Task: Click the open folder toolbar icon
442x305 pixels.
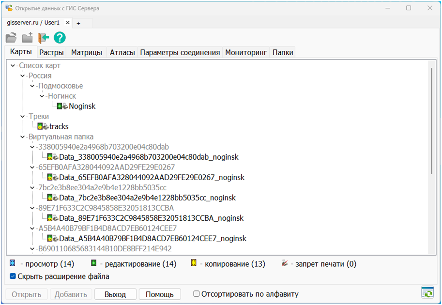Action: [x=11, y=38]
